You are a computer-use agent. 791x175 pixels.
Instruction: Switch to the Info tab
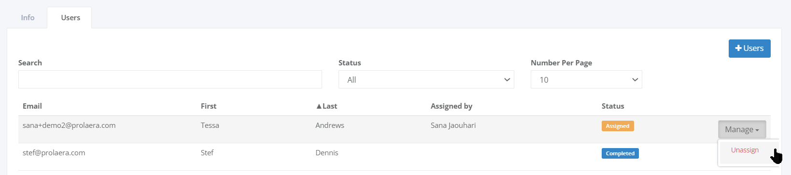coord(28,18)
